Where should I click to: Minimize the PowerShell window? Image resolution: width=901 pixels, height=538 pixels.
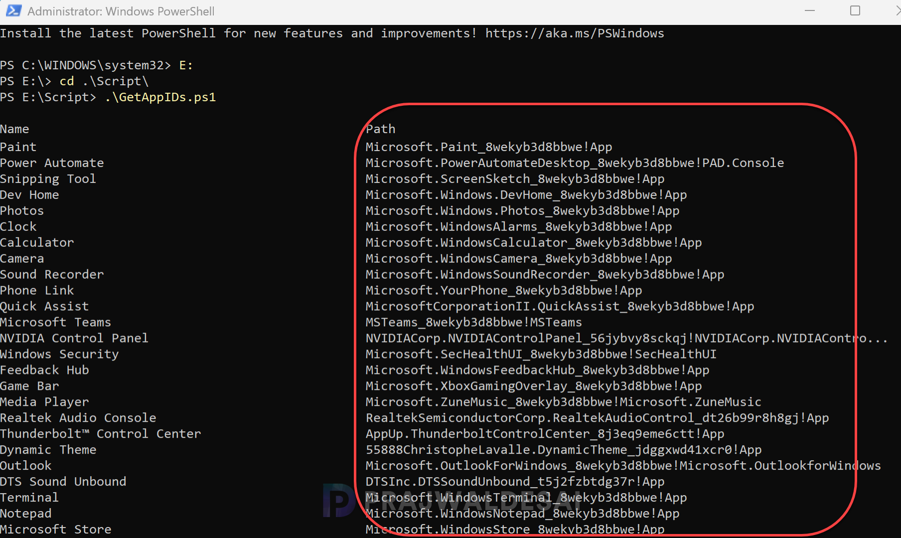[810, 11]
